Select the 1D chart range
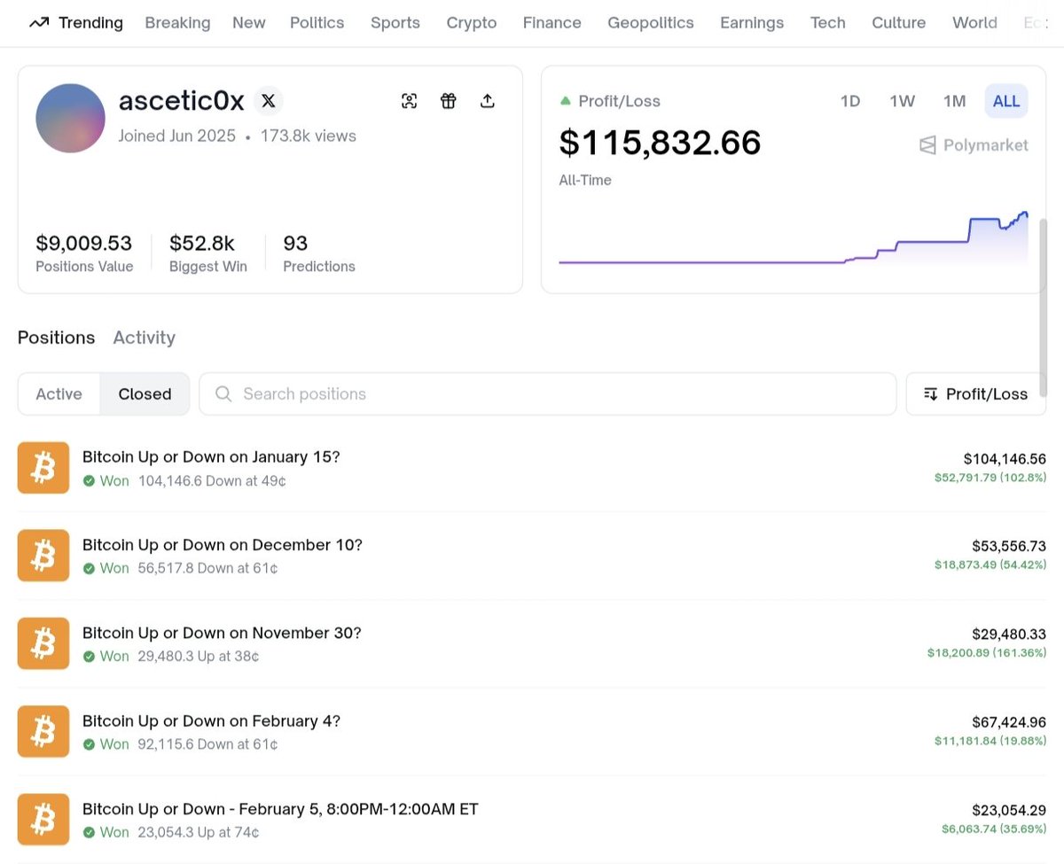Screen dimensions: 1064x864 click(850, 101)
